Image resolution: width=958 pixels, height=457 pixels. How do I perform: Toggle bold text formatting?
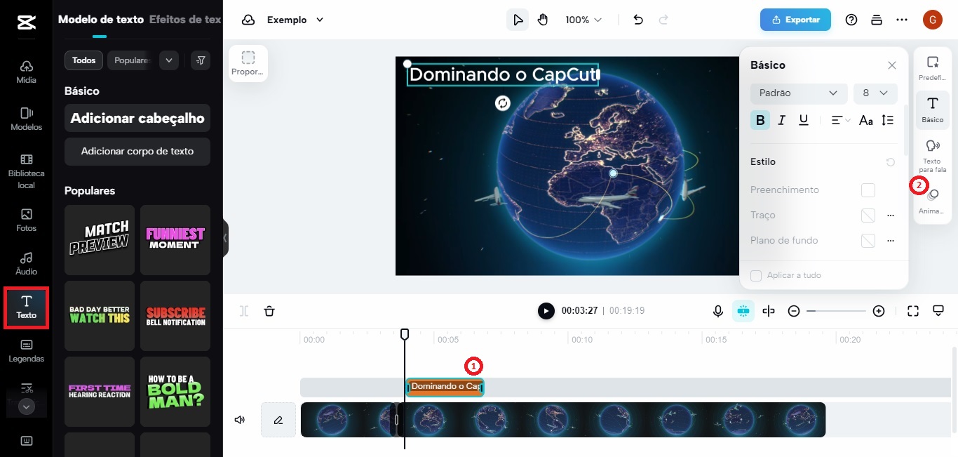(760, 120)
